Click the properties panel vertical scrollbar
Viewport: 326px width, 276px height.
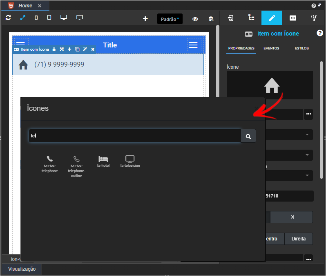(322, 120)
